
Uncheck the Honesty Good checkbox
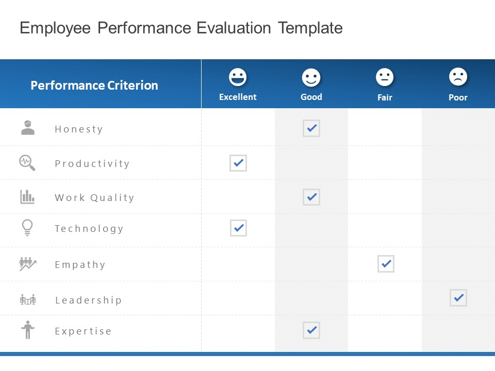311,128
